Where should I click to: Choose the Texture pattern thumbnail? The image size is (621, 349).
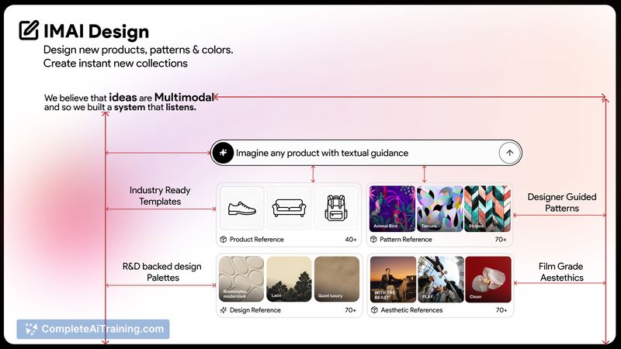(439, 208)
